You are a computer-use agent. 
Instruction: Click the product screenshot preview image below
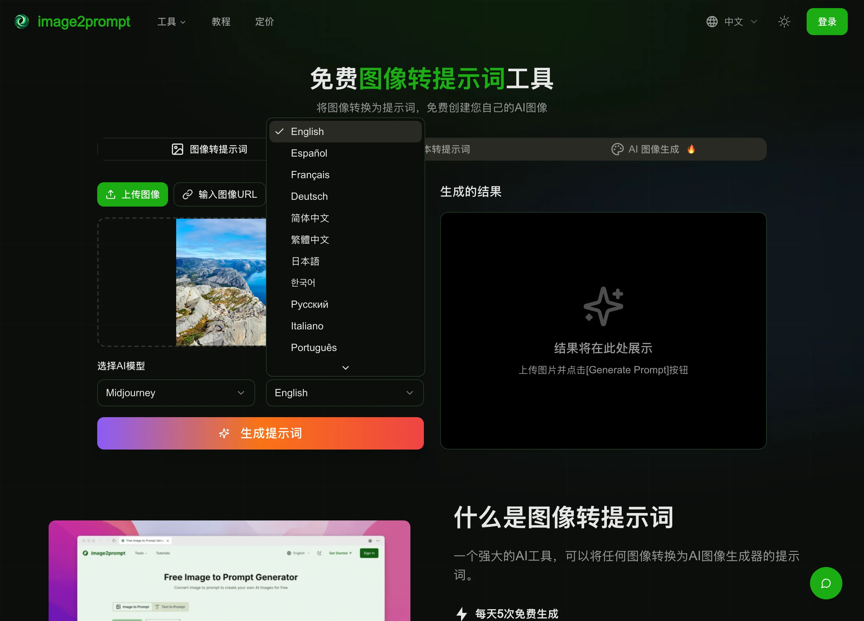(x=230, y=571)
